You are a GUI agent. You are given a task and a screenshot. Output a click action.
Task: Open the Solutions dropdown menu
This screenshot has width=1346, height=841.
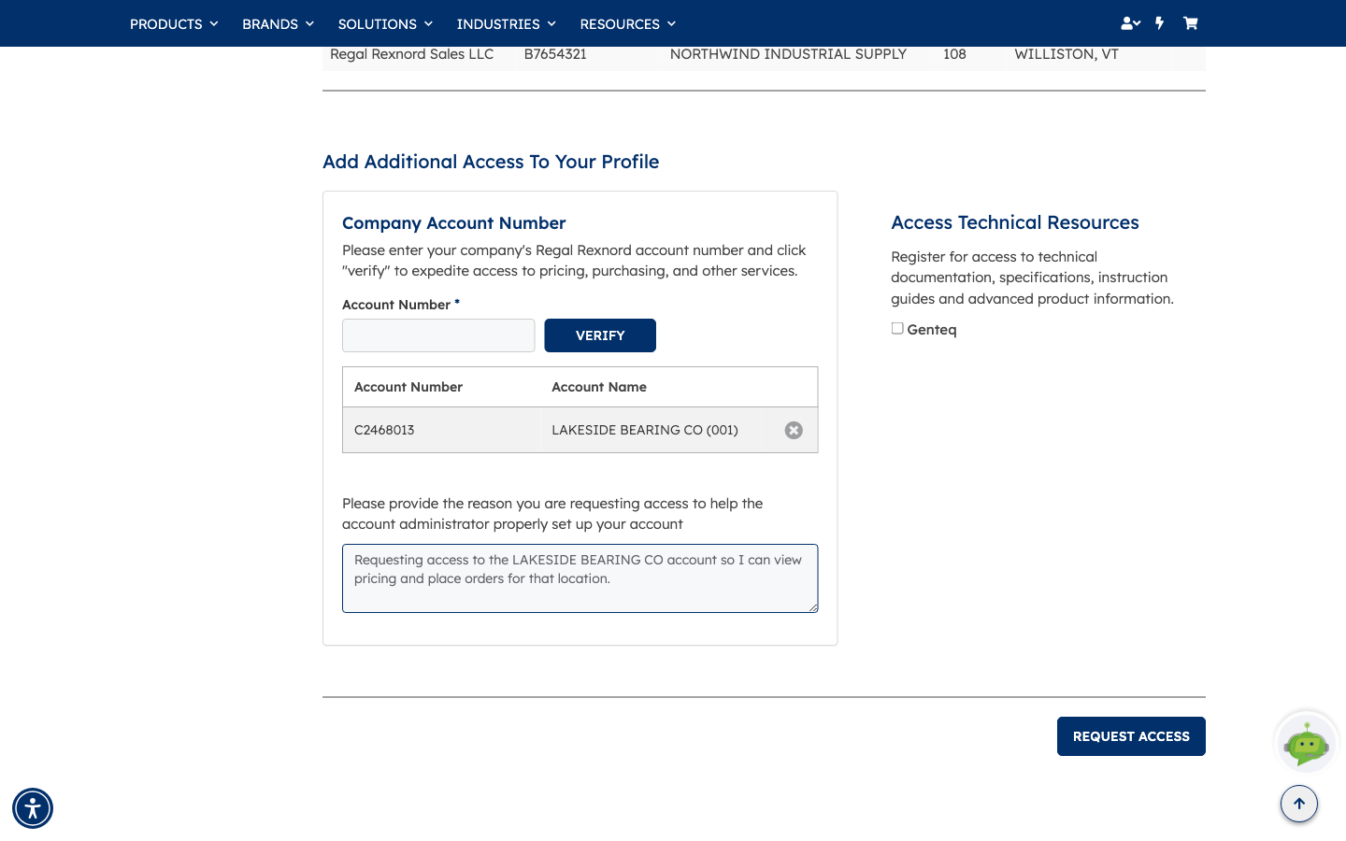coord(385,23)
